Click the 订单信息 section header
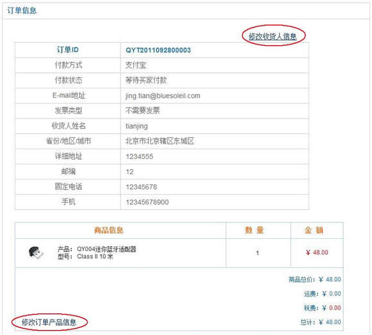 (22, 10)
